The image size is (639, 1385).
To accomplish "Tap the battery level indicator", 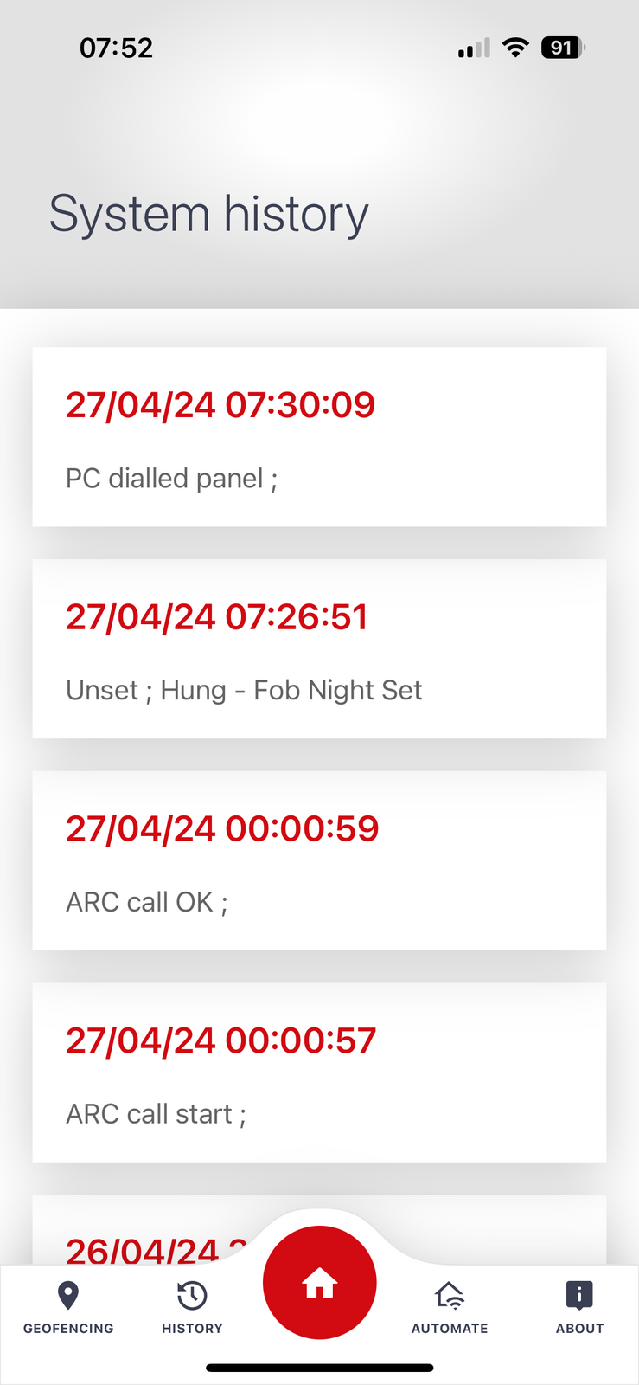I will (562, 48).
